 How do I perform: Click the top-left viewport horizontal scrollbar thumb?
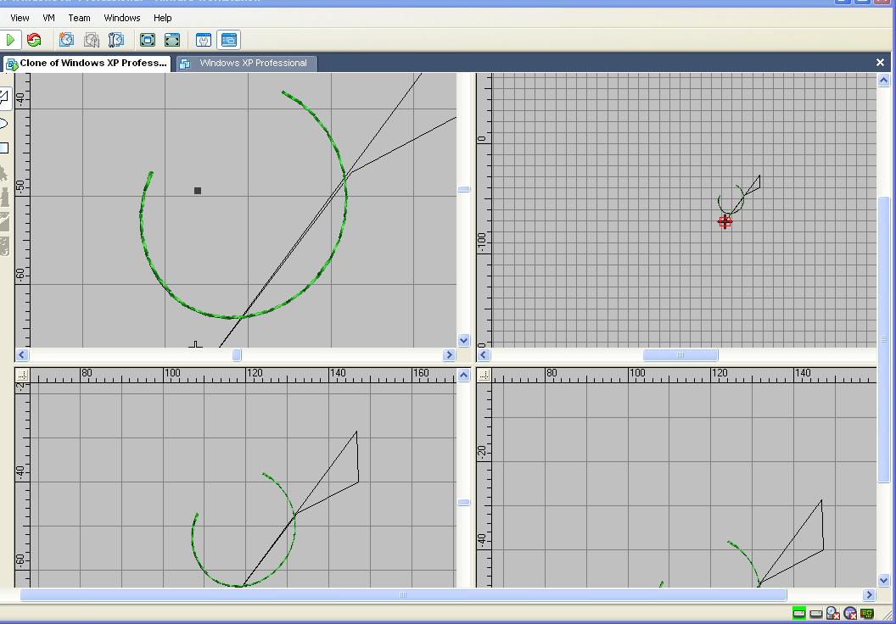coord(237,355)
